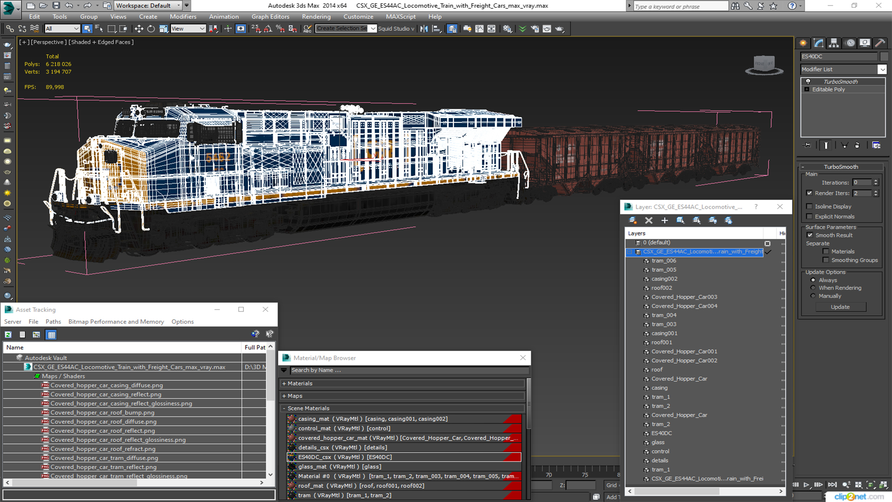Toggle TurboSmooth modifier lightbulb visibility
Screen dimensions: 892x502
pos(808,82)
